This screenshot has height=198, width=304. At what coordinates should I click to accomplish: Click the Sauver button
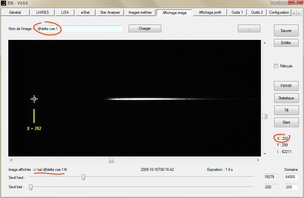click(286, 31)
